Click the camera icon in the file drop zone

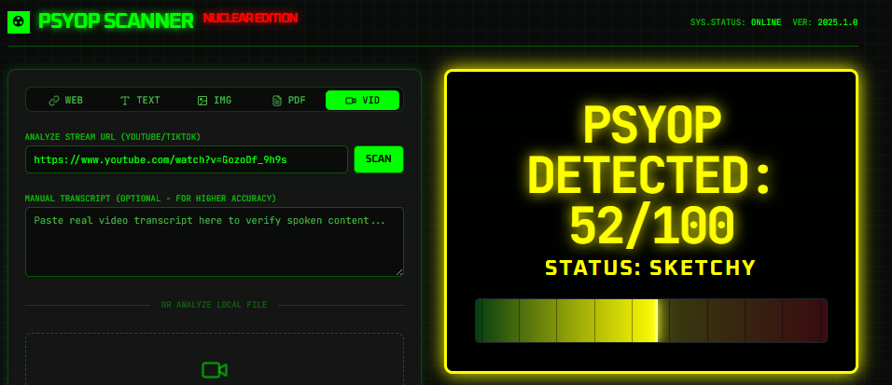tap(215, 370)
